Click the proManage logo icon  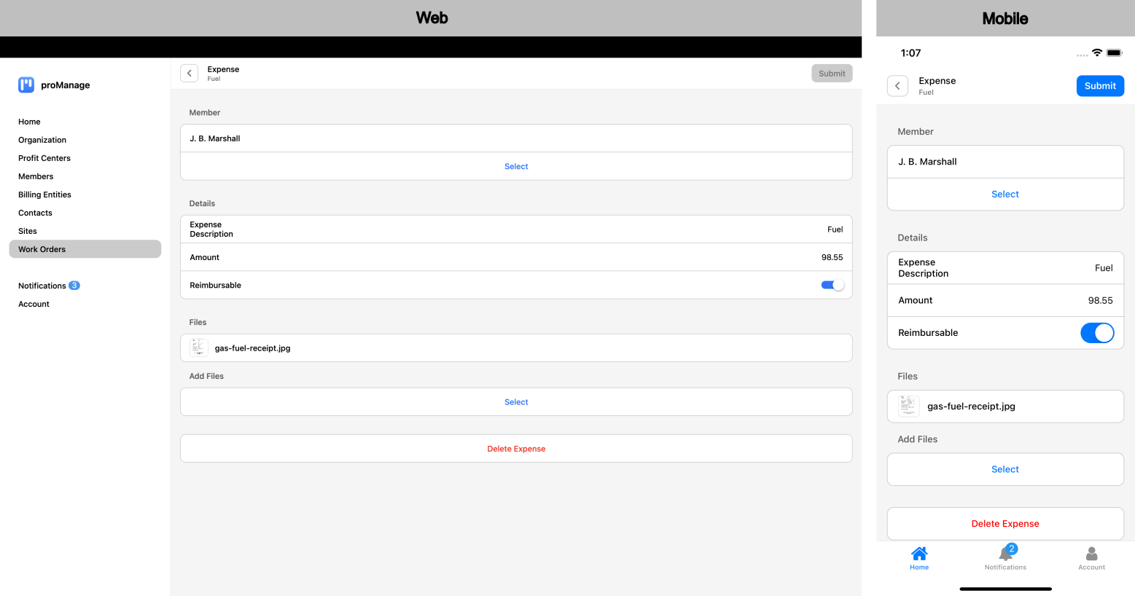(26, 85)
